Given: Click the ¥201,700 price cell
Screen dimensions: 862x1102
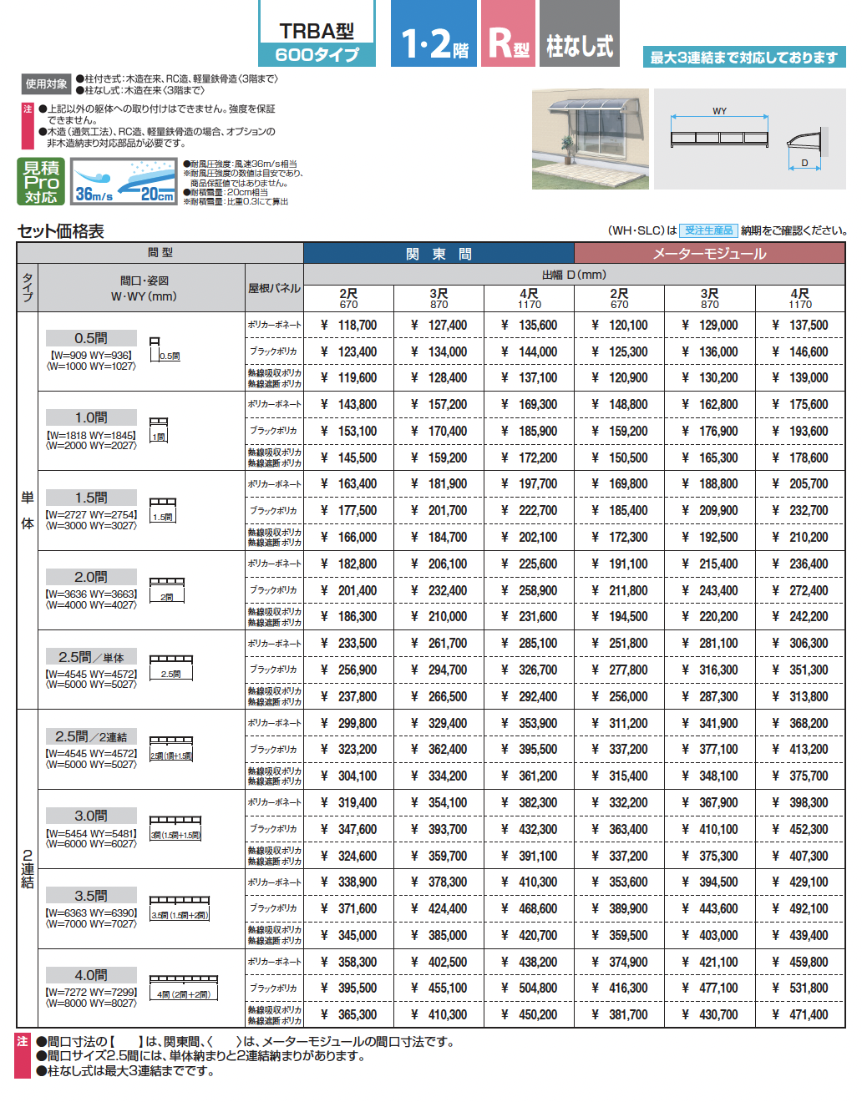Looking at the screenshot, I should pyautogui.click(x=439, y=510).
